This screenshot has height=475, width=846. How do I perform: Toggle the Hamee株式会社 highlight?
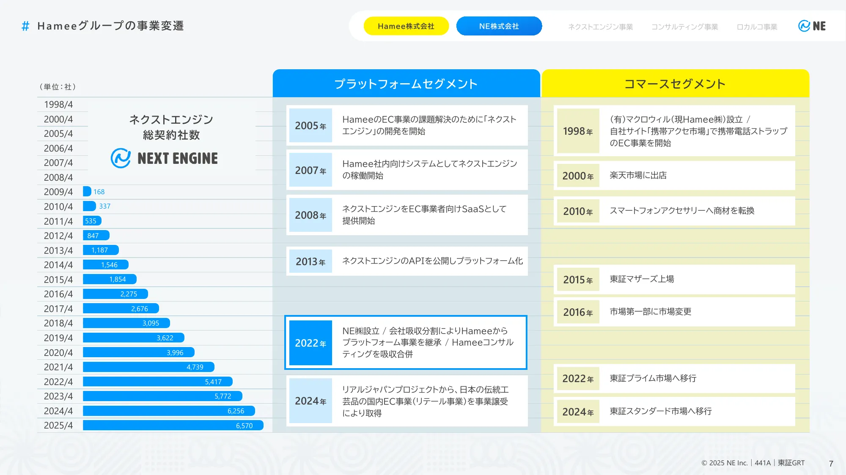[x=406, y=26]
